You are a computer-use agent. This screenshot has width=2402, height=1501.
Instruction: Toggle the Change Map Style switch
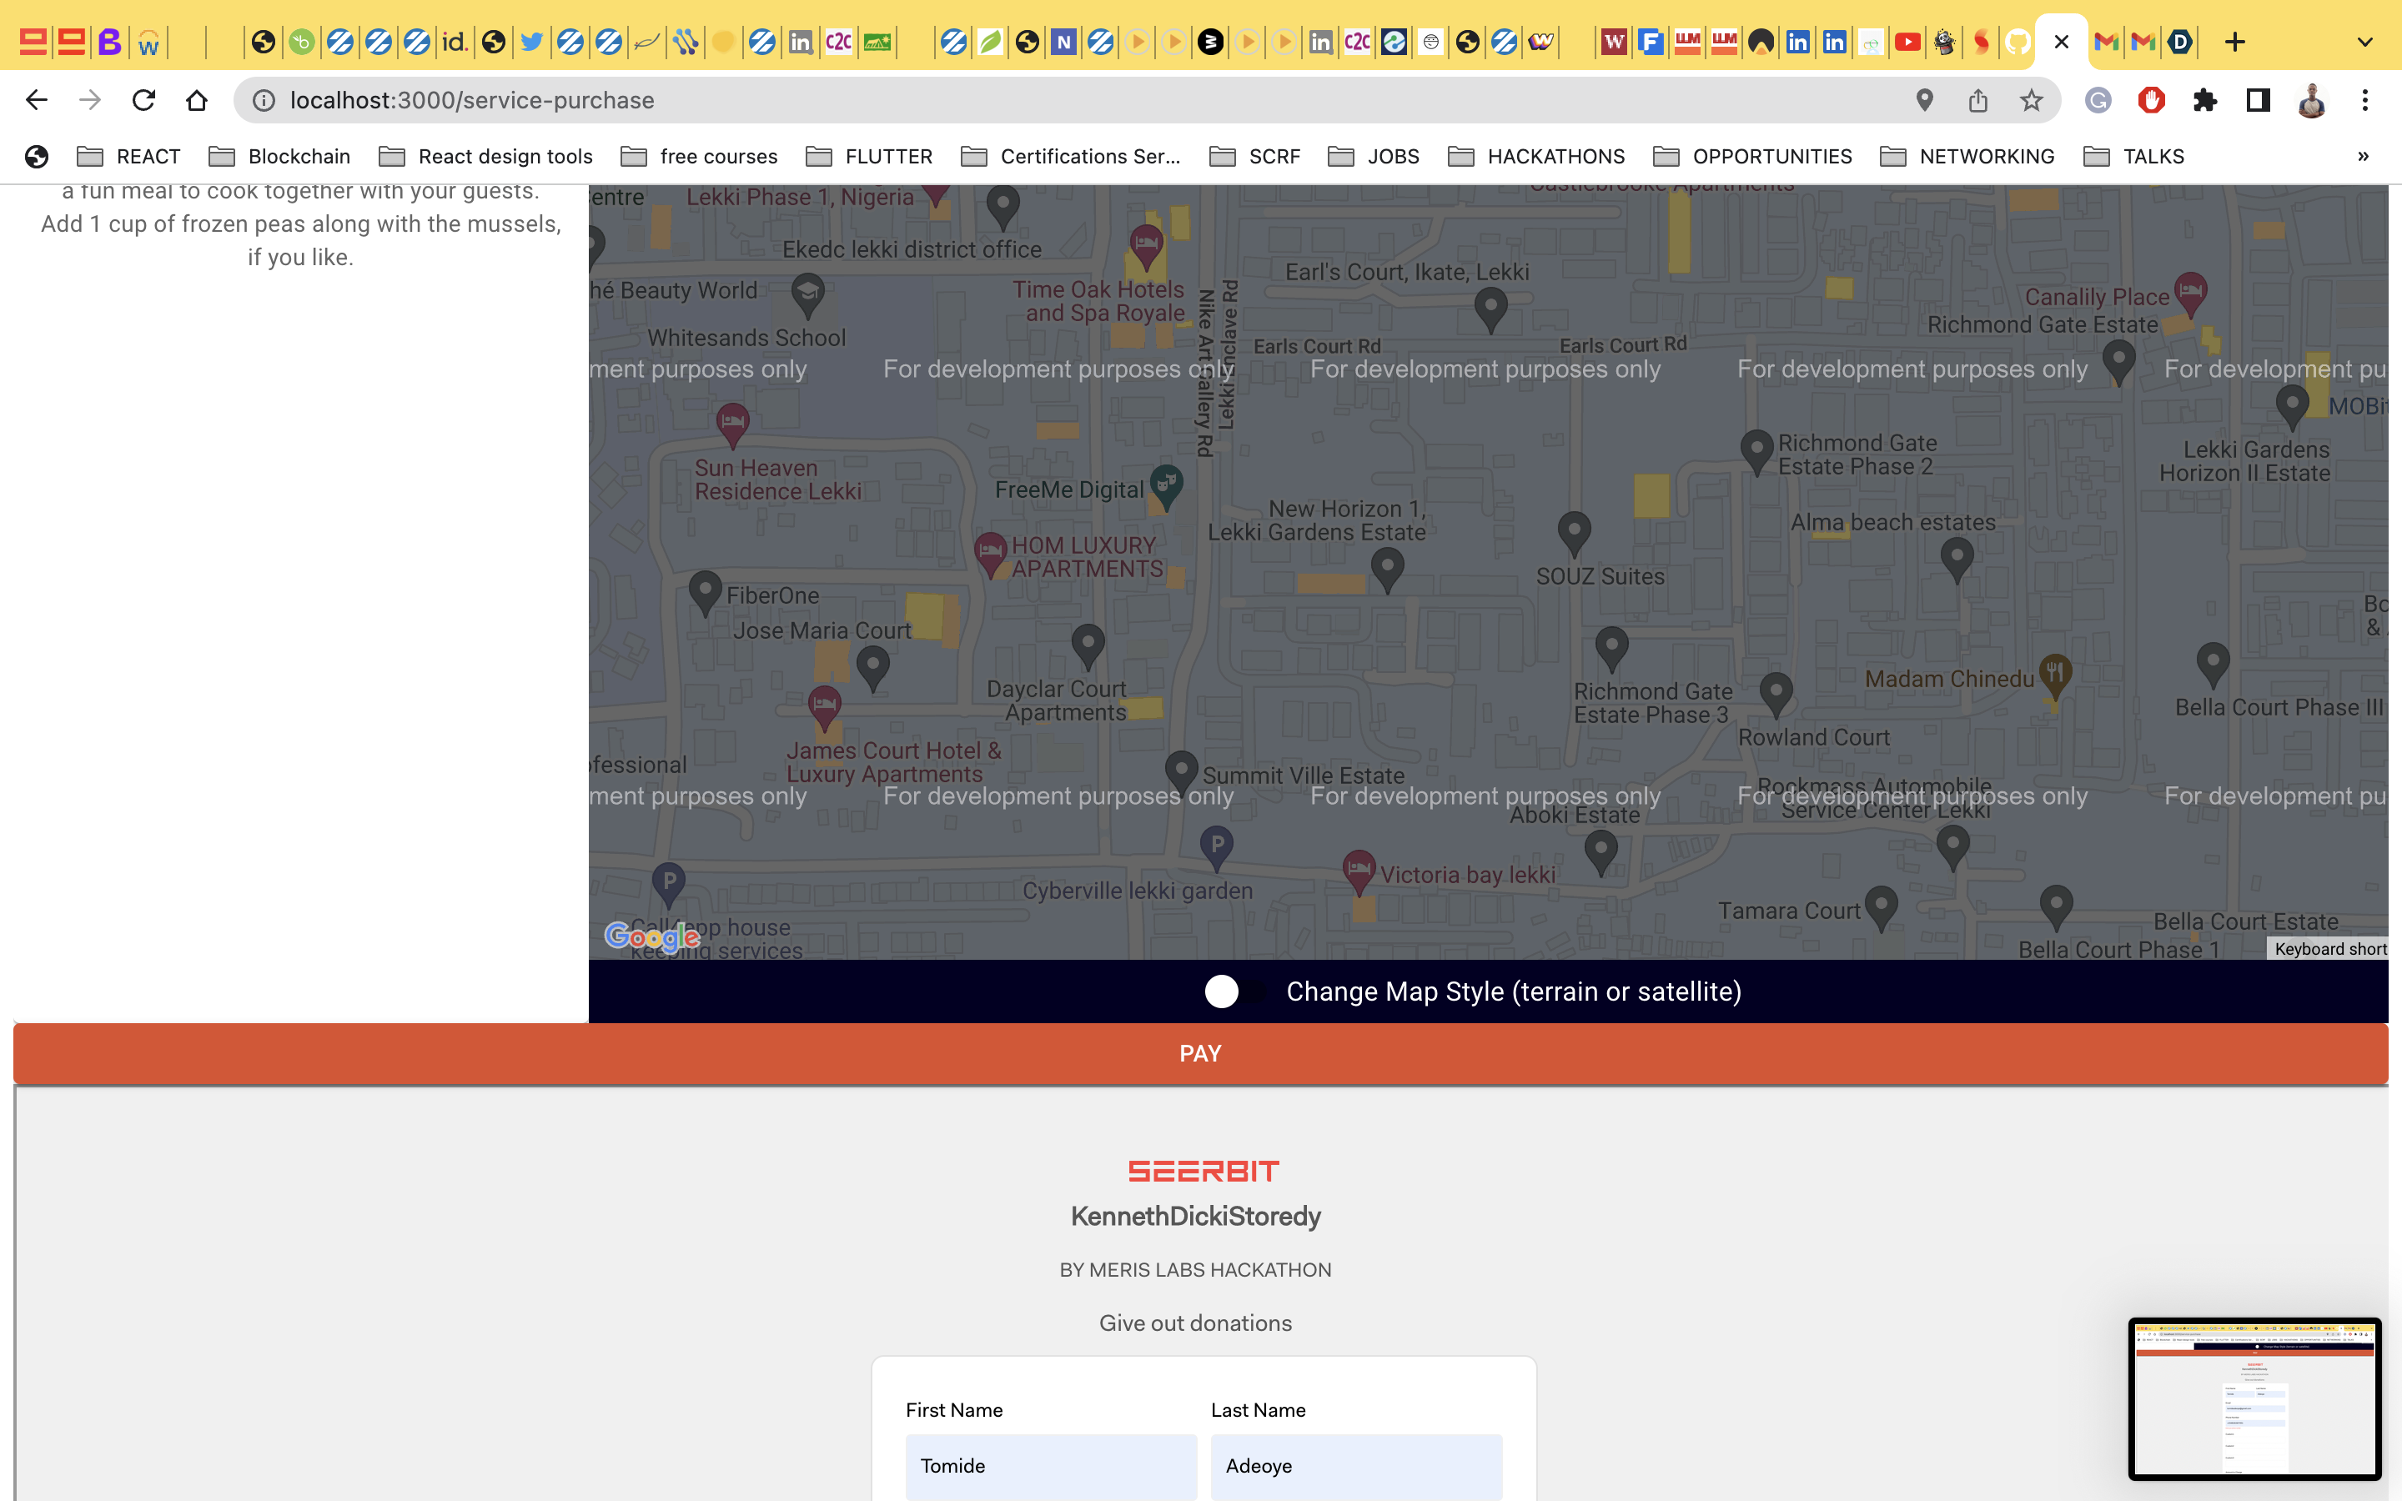tap(1234, 991)
